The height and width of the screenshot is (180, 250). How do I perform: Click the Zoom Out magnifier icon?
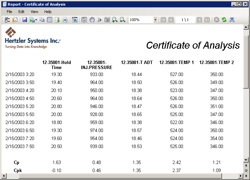[122, 20]
